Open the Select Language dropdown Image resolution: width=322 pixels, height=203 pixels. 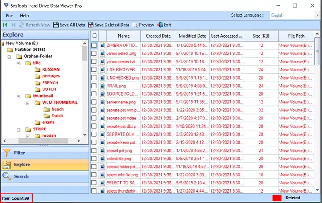click(317, 15)
